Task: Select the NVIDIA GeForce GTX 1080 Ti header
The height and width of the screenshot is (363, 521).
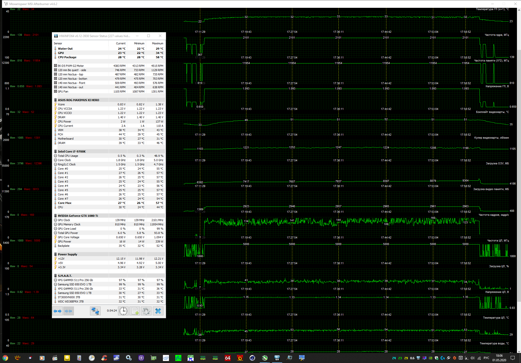Action: coord(78,216)
